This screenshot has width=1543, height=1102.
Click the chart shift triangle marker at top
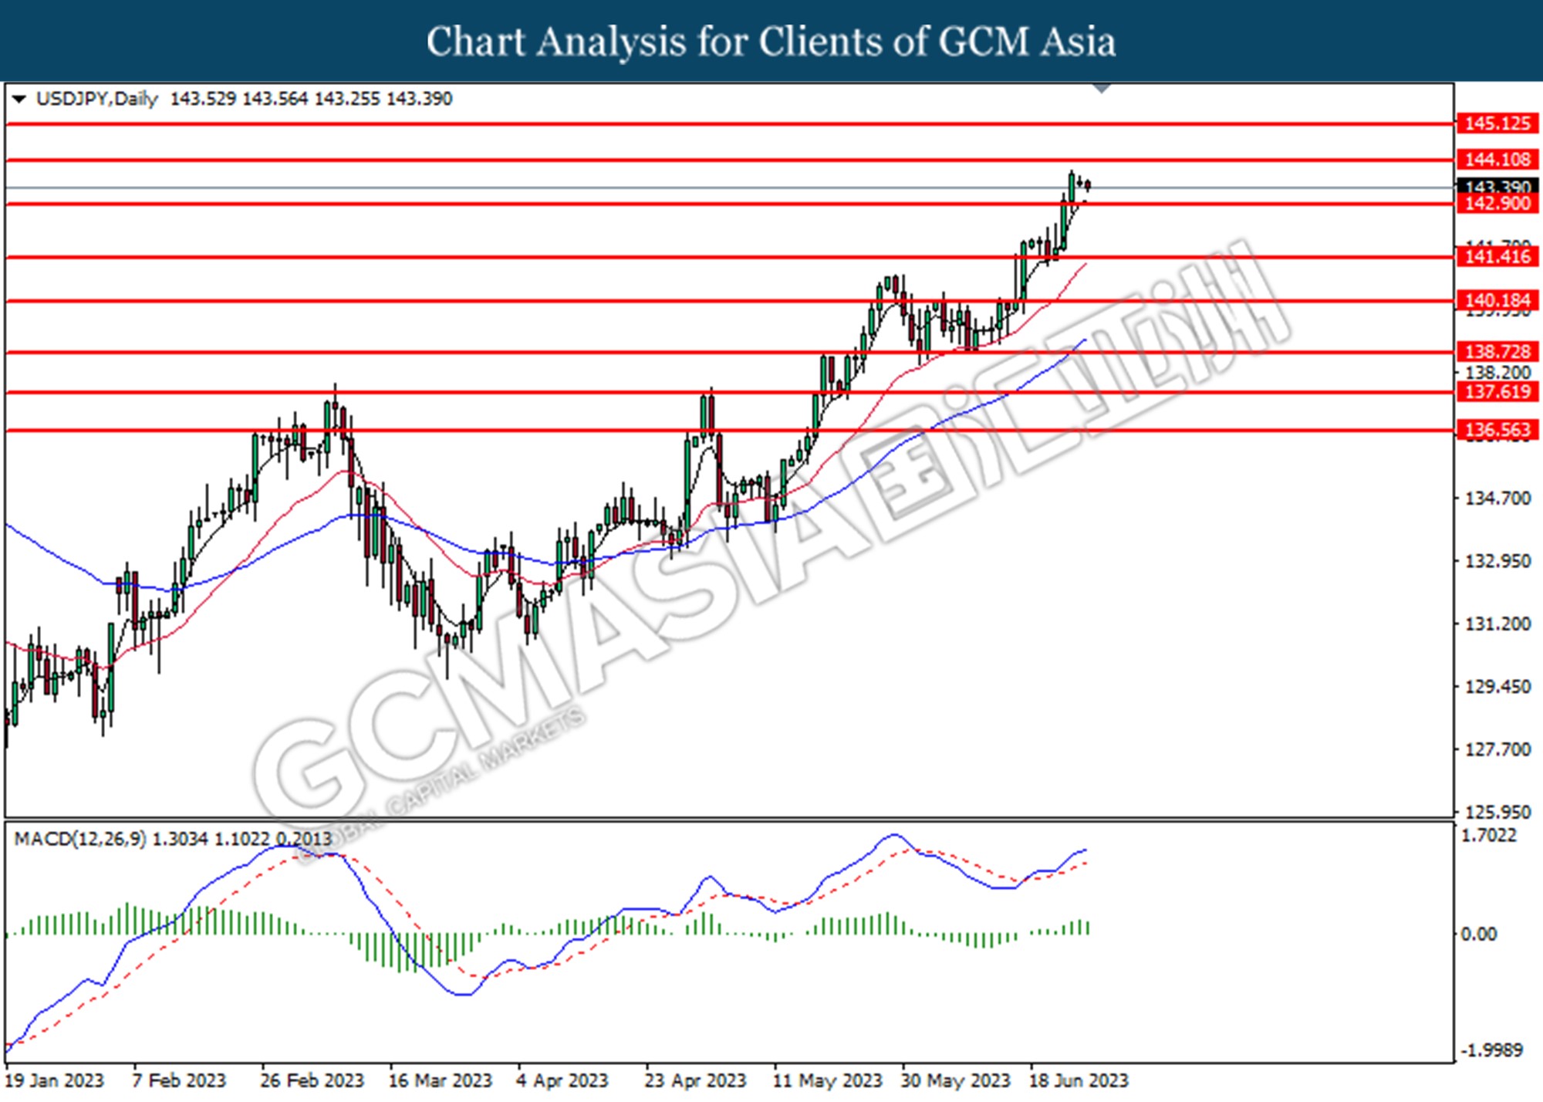click(1102, 89)
